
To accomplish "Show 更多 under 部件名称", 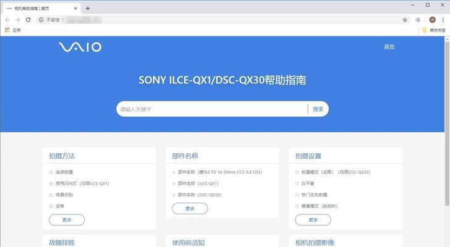I will pyautogui.click(x=190, y=208).
